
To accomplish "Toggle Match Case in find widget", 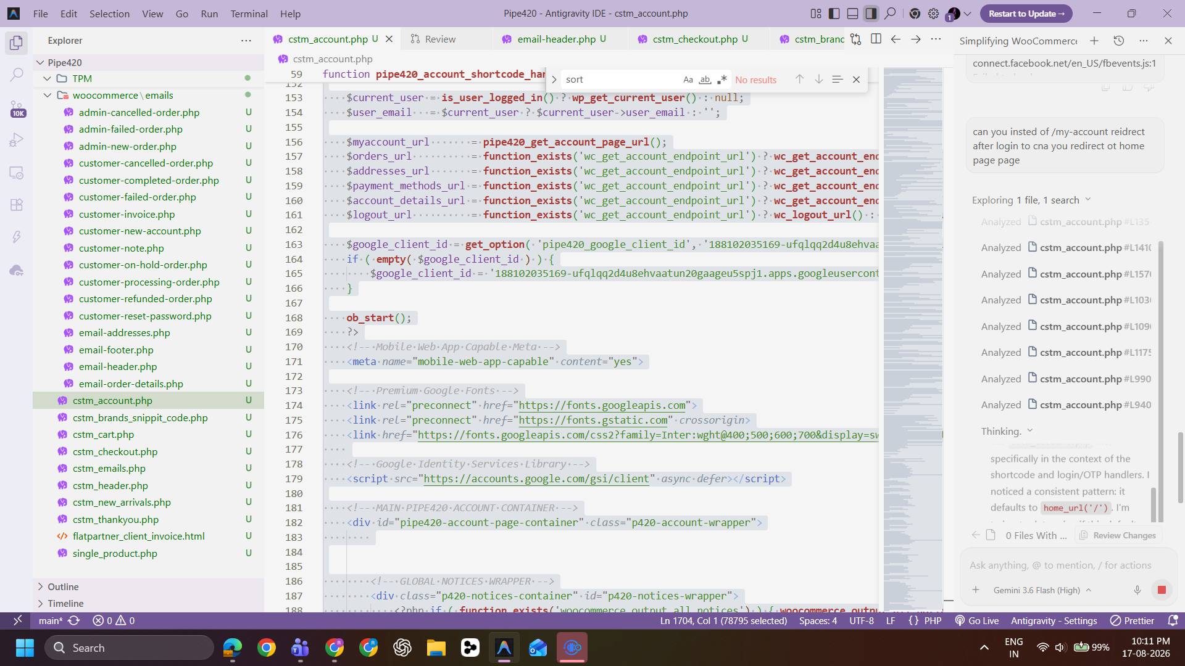I will [688, 80].
